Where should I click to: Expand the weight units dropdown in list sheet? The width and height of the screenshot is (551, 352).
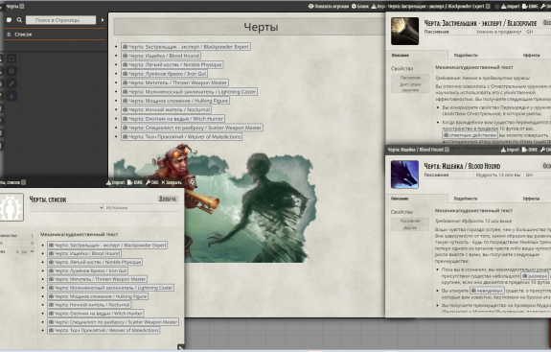pos(25,252)
